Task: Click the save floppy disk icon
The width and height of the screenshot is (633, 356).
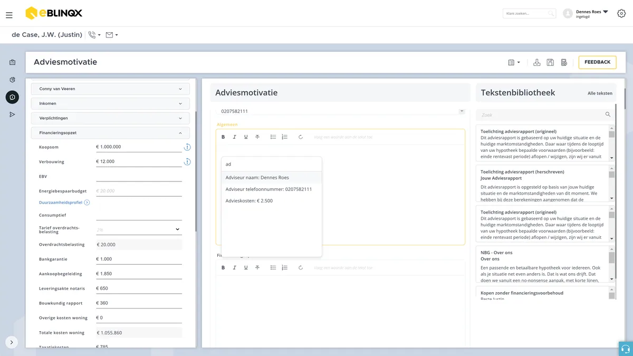Action: coord(550,62)
